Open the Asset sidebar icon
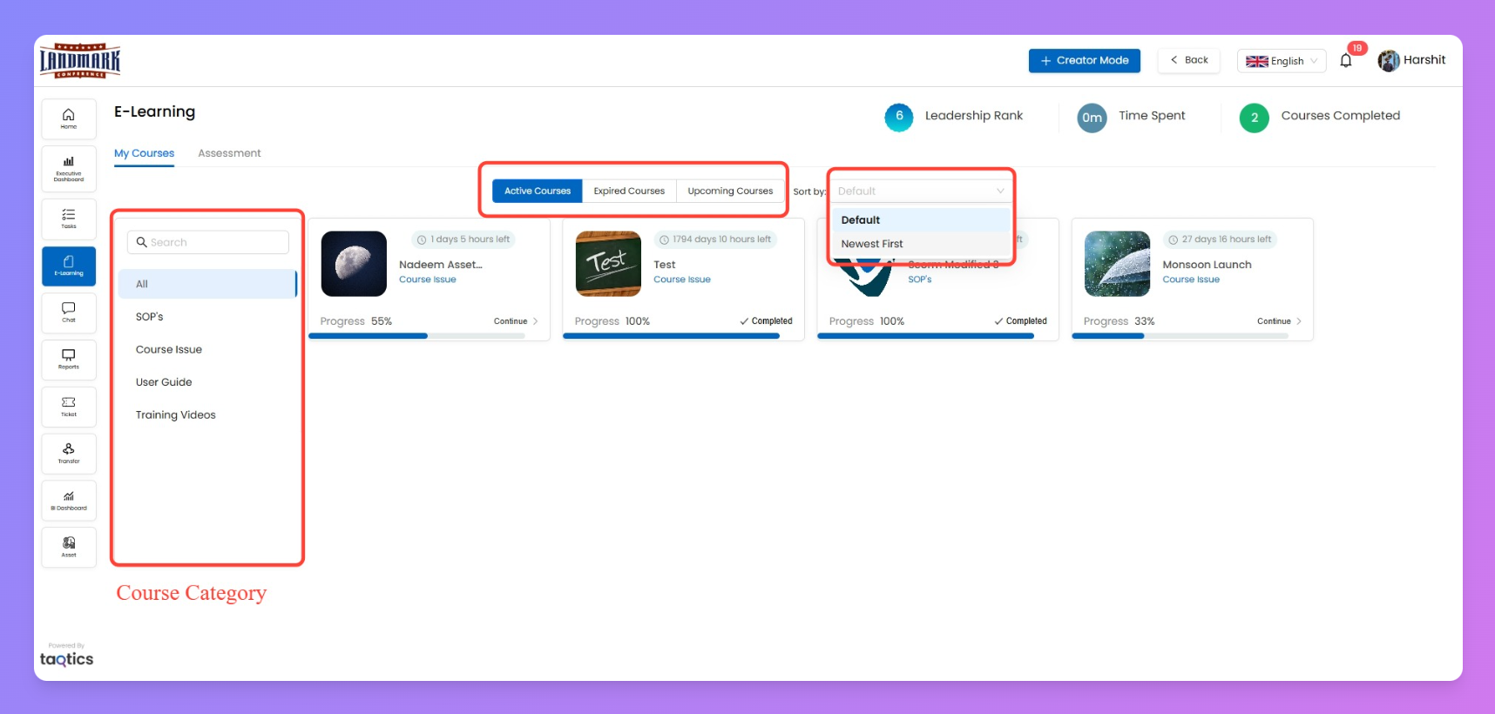This screenshot has width=1495, height=714. pos(69,548)
